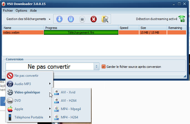Select the DVD conversion option
Image resolution: width=190 pixels, height=124 pixels.
point(29,101)
